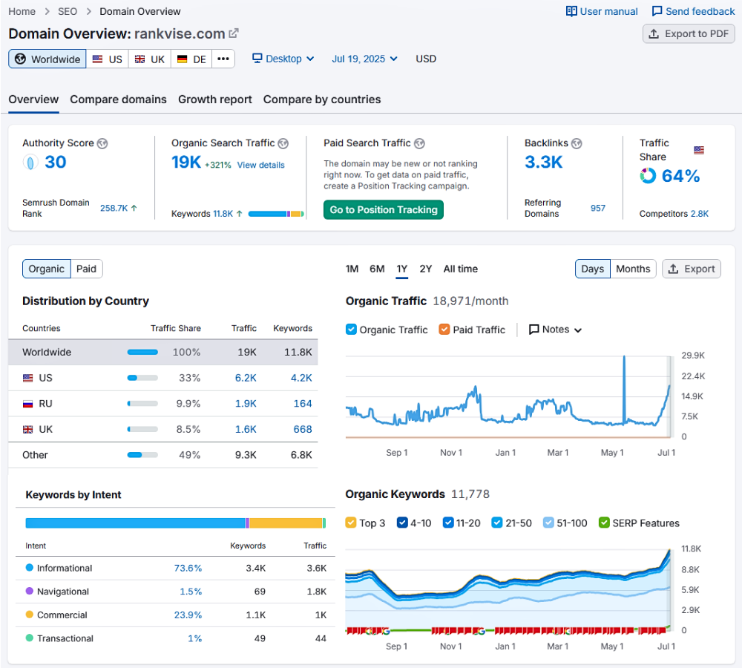The width and height of the screenshot is (742, 668).
Task: Select the US country database button
Action: (108, 59)
